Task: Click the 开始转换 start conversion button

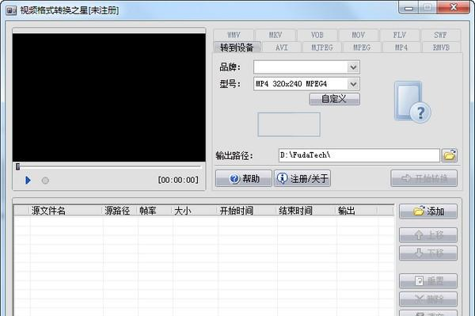Action: coord(424,178)
